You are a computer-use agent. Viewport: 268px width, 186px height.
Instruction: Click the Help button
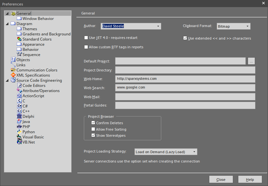coord(250,180)
